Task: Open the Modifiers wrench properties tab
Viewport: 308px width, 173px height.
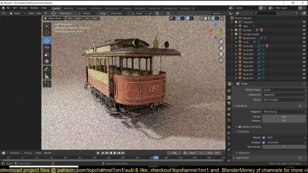Action: tap(229, 133)
